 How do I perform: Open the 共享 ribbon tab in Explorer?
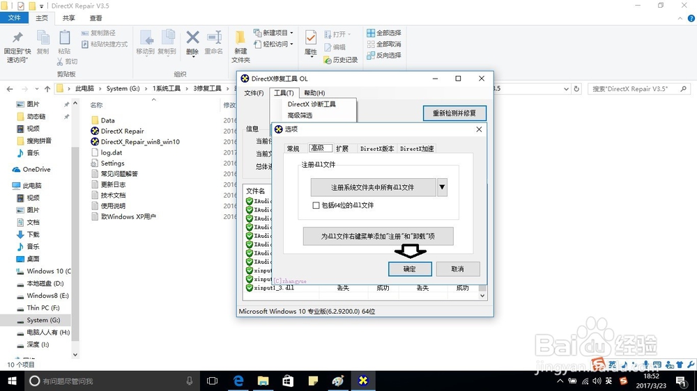pyautogui.click(x=68, y=18)
